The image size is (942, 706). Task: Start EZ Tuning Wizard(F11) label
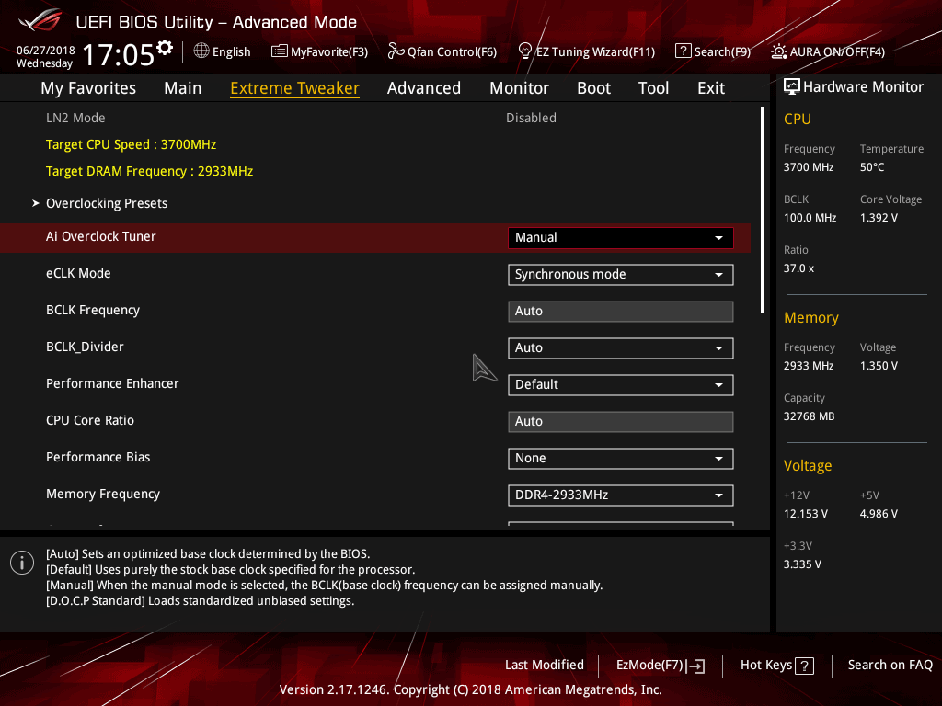pos(595,51)
